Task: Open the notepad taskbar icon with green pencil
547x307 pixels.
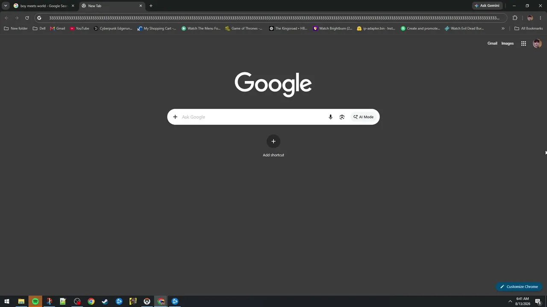Action: [x=63, y=301]
